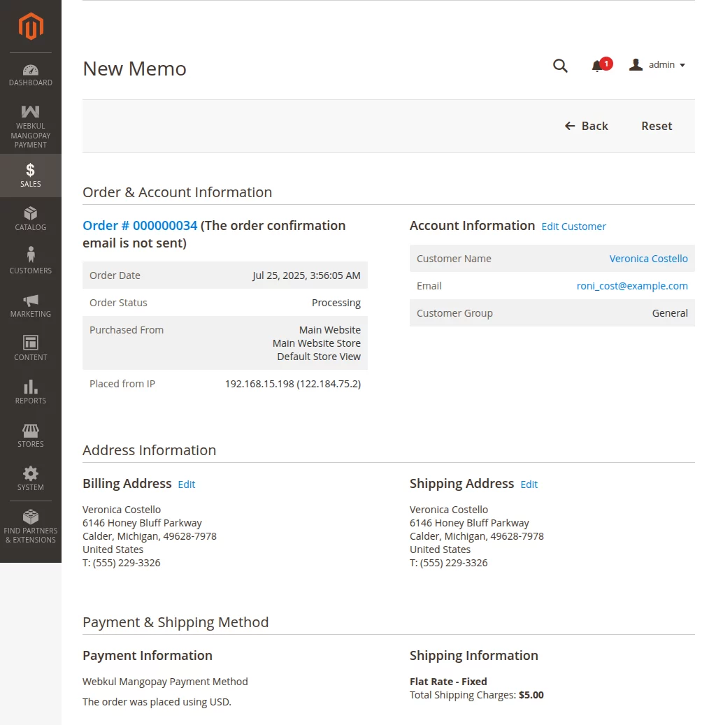Viewport: 716px width, 725px height.
Task: Click the Reset button
Action: [657, 126]
